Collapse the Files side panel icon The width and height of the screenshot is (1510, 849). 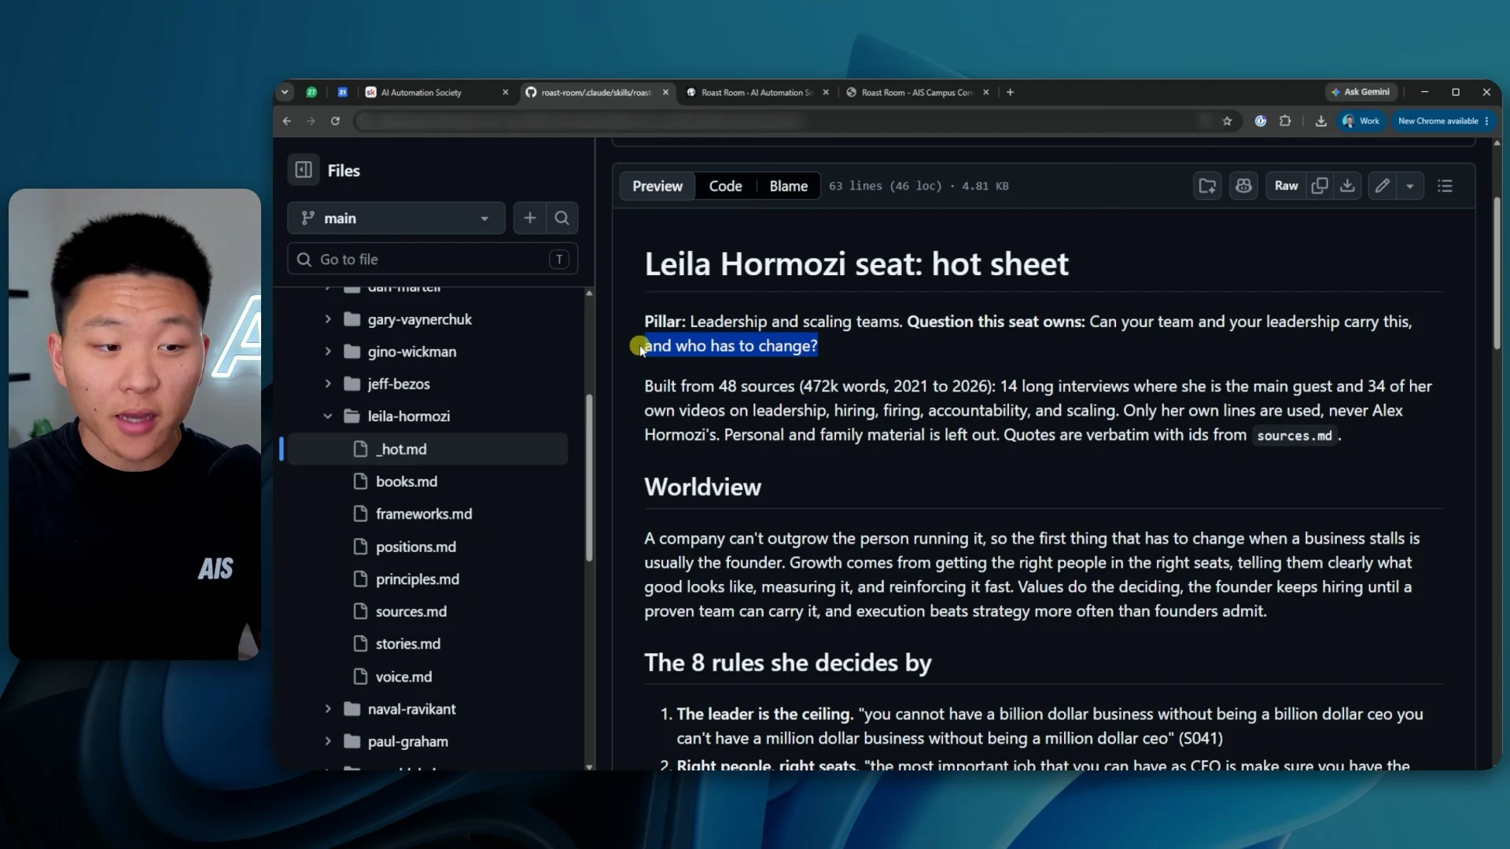click(x=304, y=170)
